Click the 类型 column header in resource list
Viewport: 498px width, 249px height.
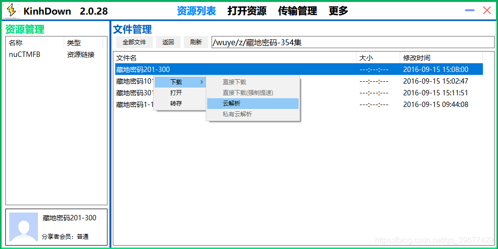[83, 43]
